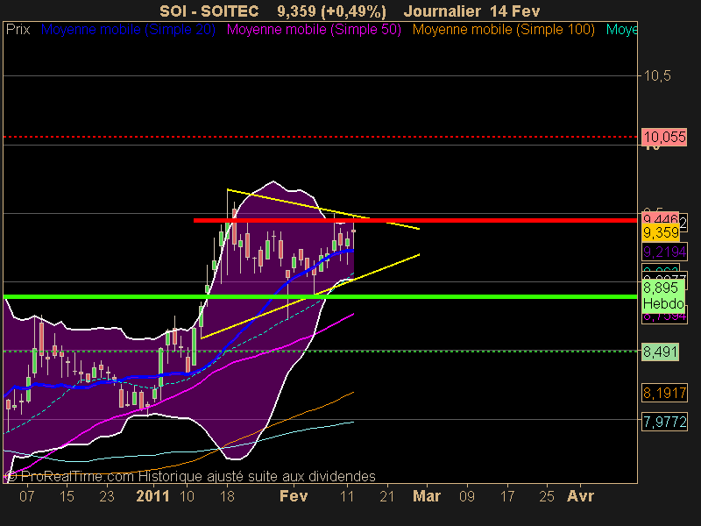The width and height of the screenshot is (701, 526).
Task: Click the green 8,895 Hebdo price tag
Action: (x=663, y=295)
